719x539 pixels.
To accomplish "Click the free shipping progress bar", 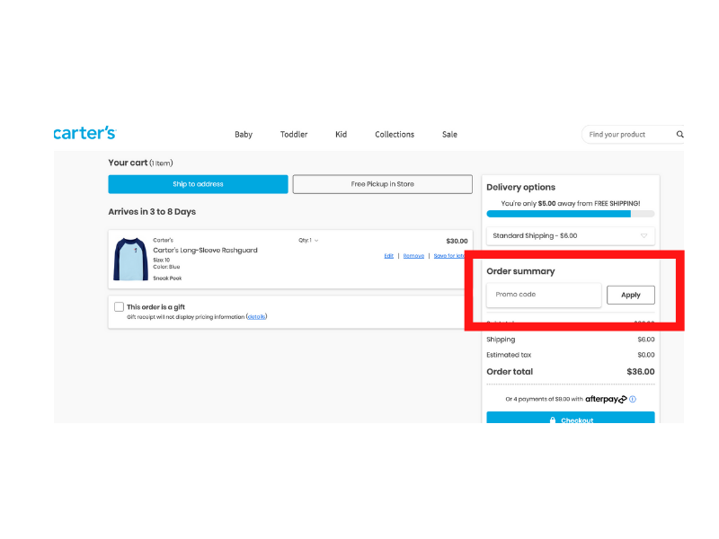I will (571, 214).
